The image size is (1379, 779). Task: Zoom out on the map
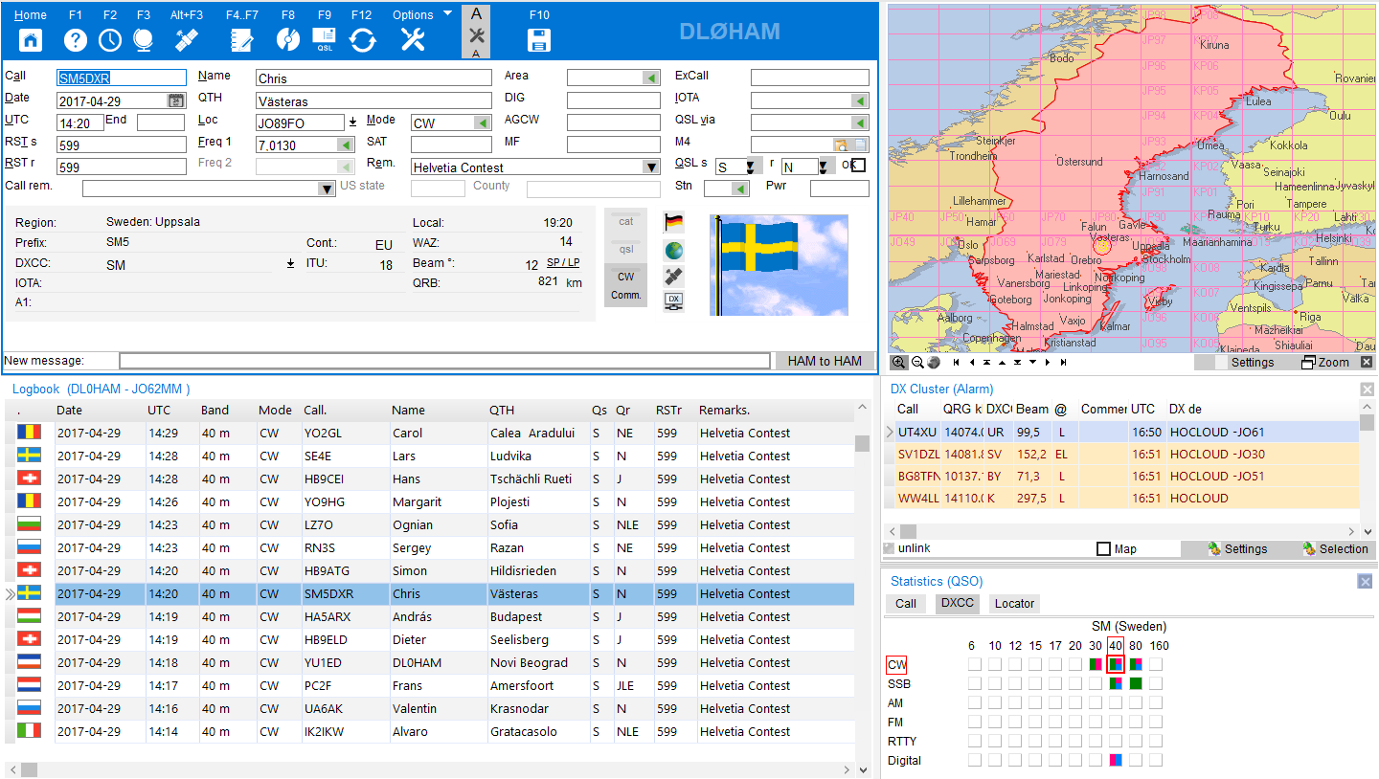(916, 362)
